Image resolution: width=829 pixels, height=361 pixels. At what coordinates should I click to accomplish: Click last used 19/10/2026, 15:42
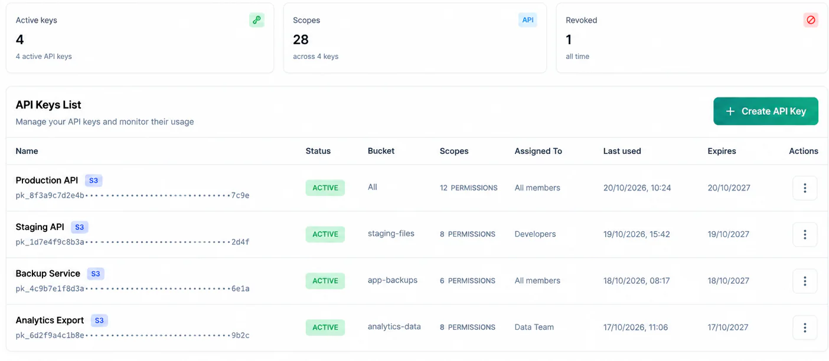[637, 234]
